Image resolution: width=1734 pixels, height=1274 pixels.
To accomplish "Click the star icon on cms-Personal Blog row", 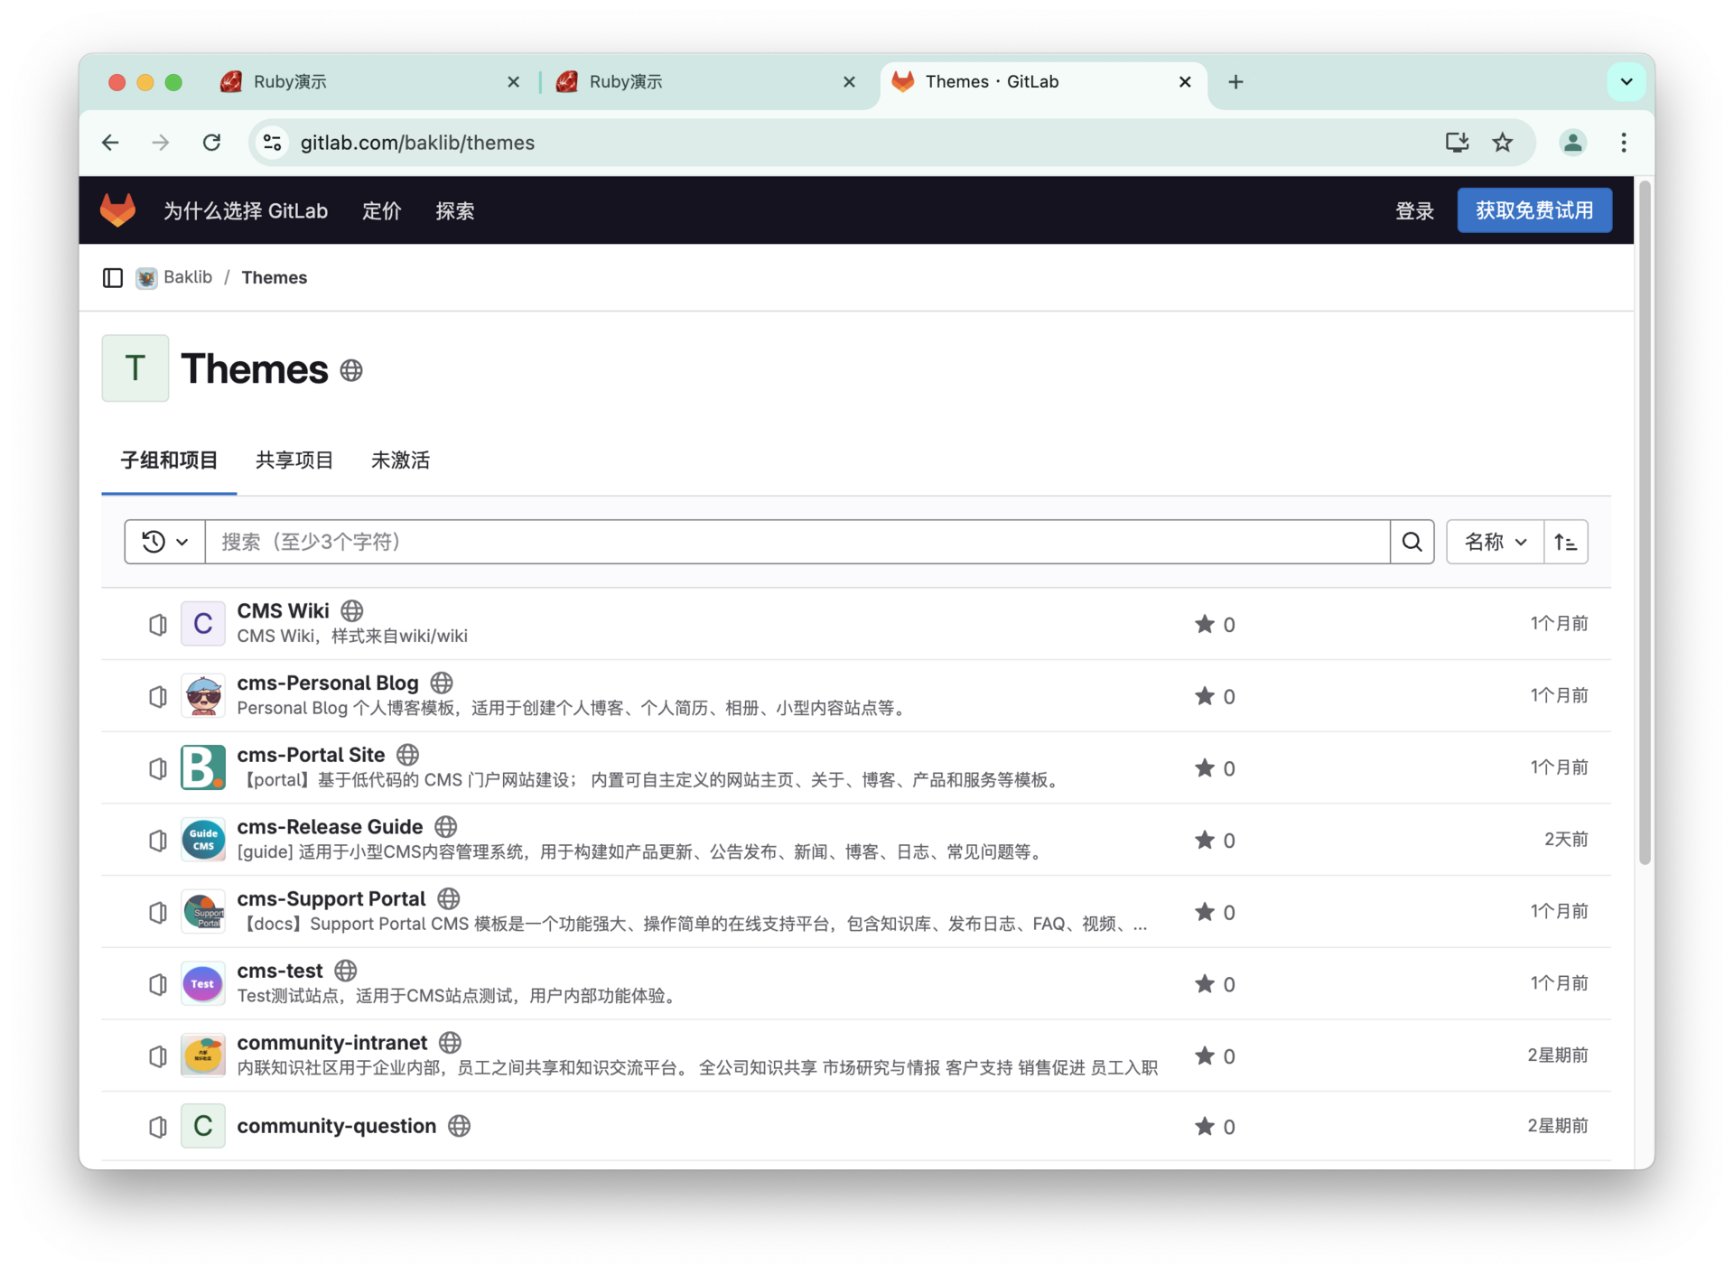I will click(x=1204, y=696).
